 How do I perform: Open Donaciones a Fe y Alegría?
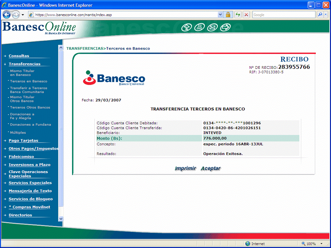coord(22,116)
